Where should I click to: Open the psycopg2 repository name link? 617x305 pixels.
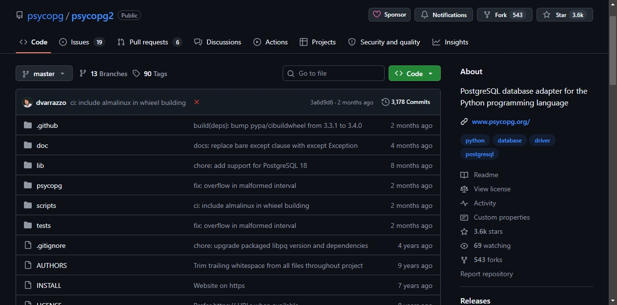pyautogui.click(x=92, y=16)
